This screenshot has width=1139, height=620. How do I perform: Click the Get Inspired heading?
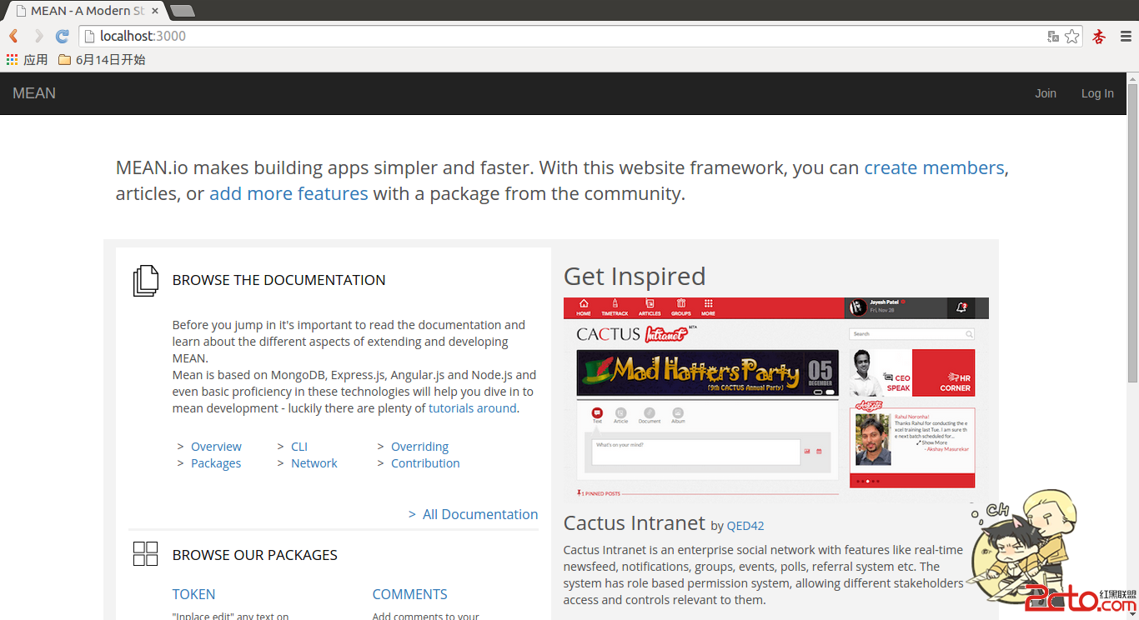tap(635, 276)
